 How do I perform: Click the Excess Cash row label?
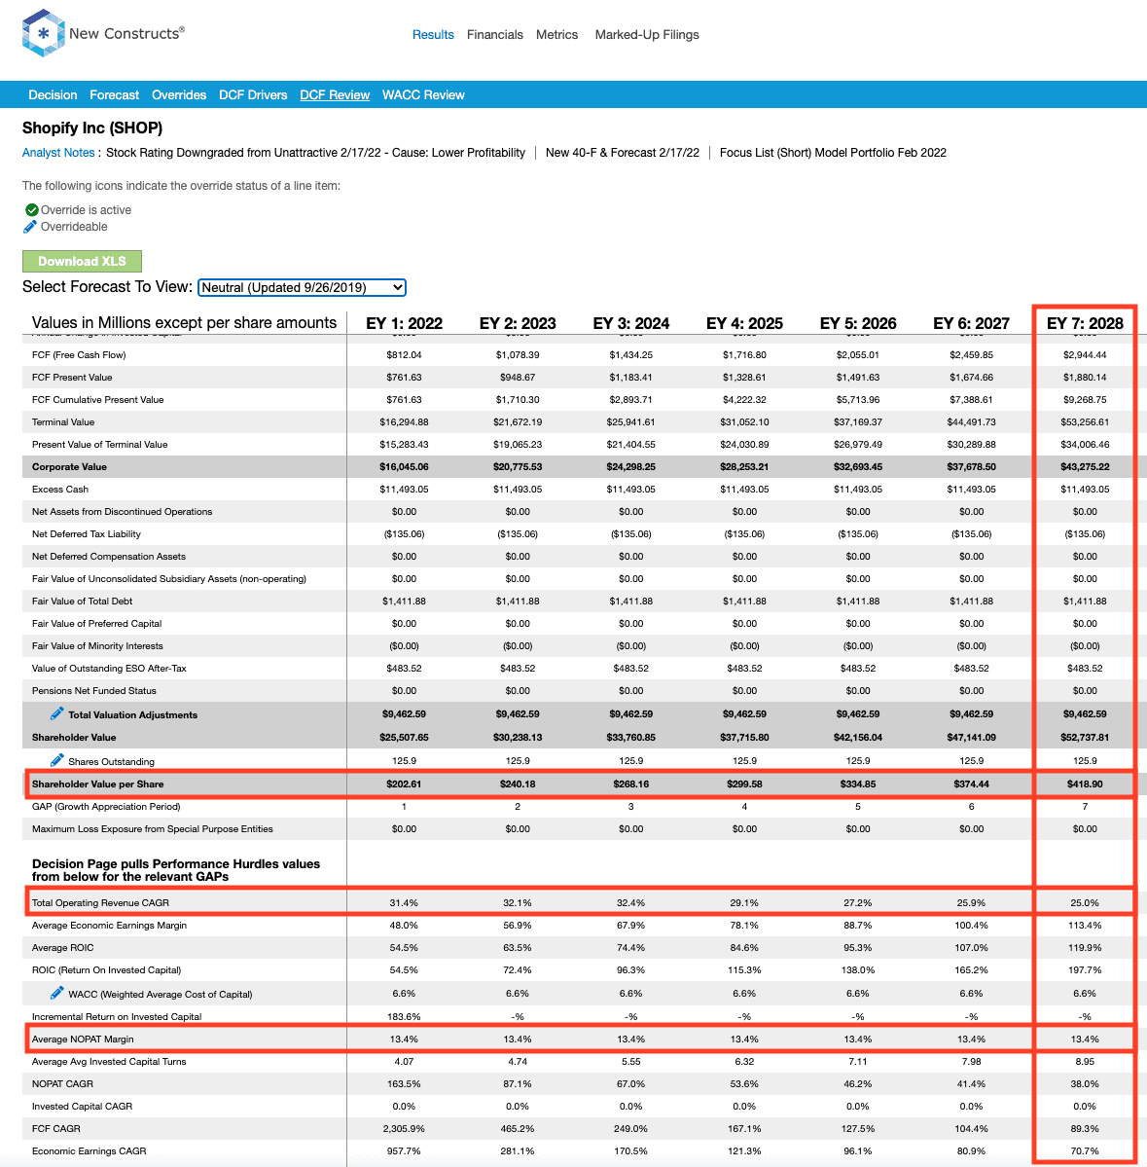coord(60,489)
